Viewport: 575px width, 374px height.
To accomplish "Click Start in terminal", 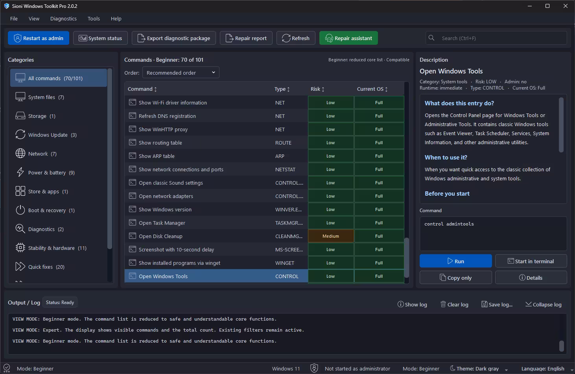I will [531, 261].
